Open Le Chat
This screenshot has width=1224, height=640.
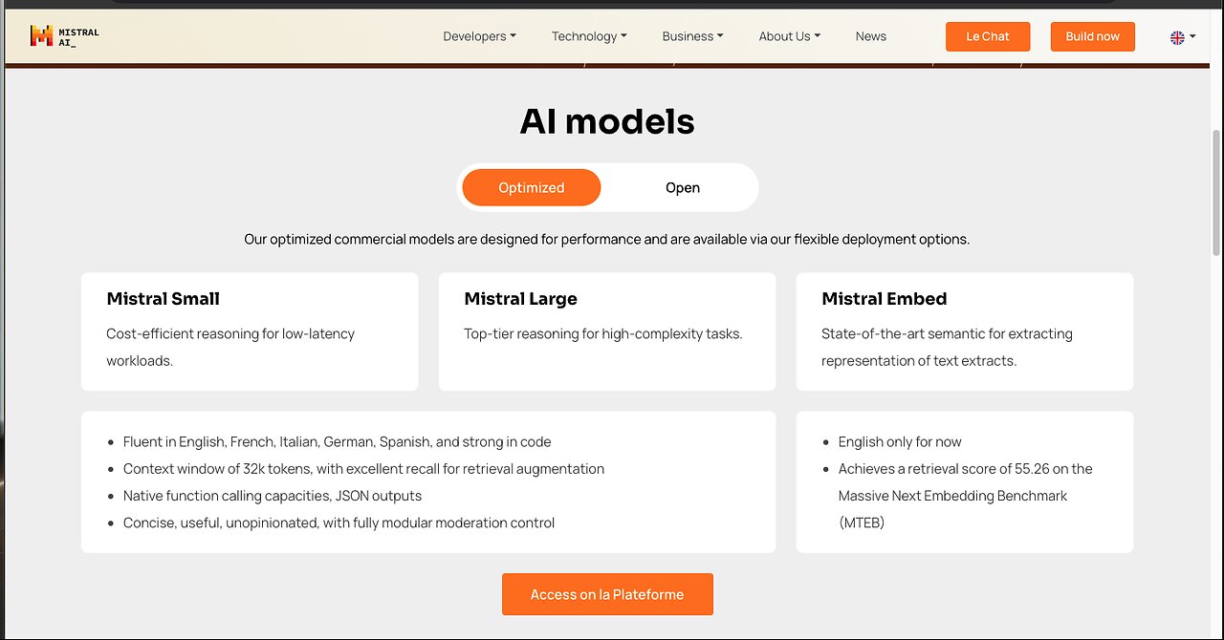point(988,36)
